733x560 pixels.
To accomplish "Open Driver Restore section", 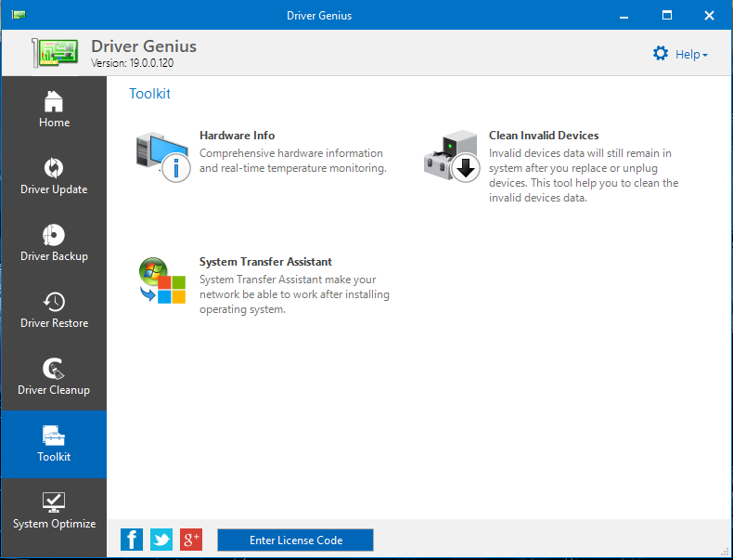I will click(x=54, y=310).
